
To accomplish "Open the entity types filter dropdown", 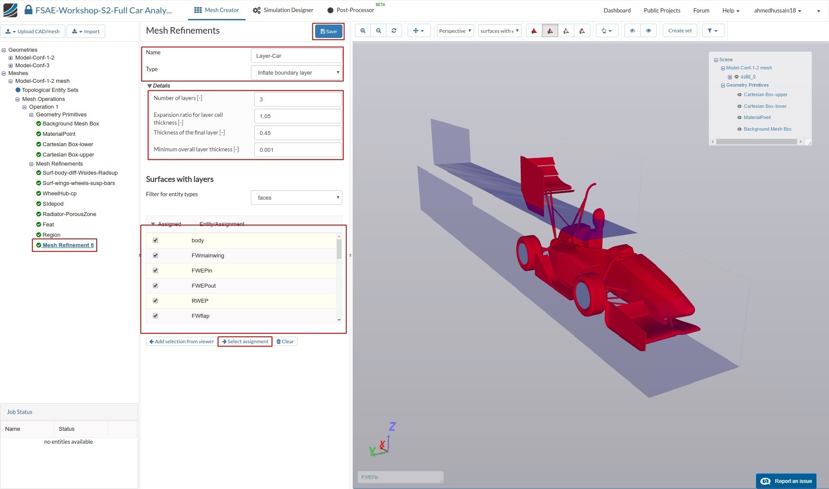I will 297,197.
